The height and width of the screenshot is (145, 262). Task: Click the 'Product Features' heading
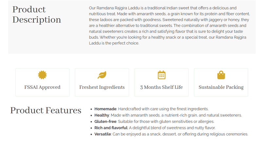pyautogui.click(x=46, y=110)
